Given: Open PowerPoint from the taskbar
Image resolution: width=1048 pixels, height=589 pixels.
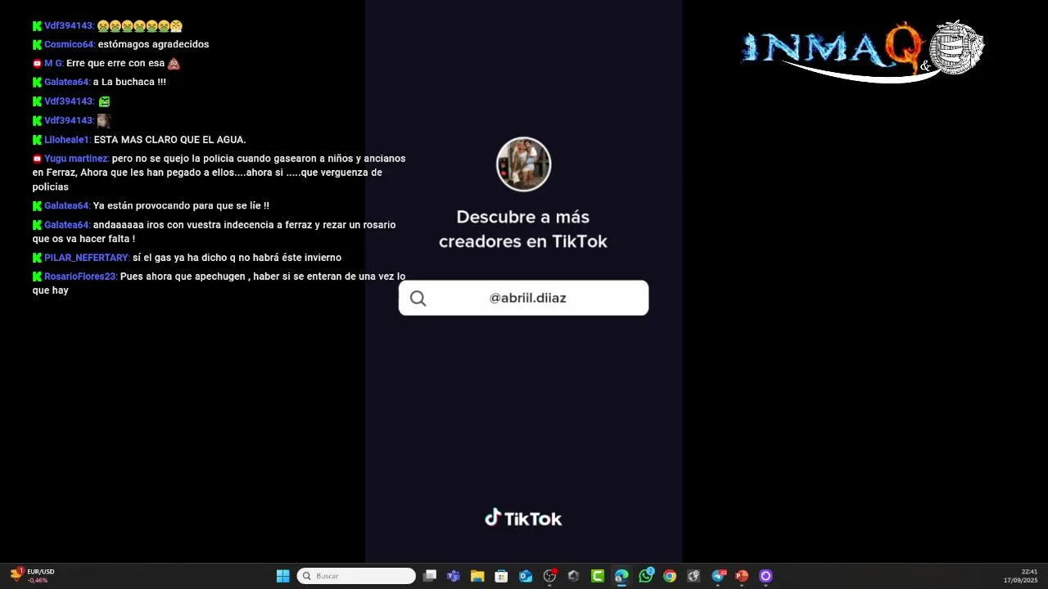Looking at the screenshot, I should pyautogui.click(x=742, y=576).
